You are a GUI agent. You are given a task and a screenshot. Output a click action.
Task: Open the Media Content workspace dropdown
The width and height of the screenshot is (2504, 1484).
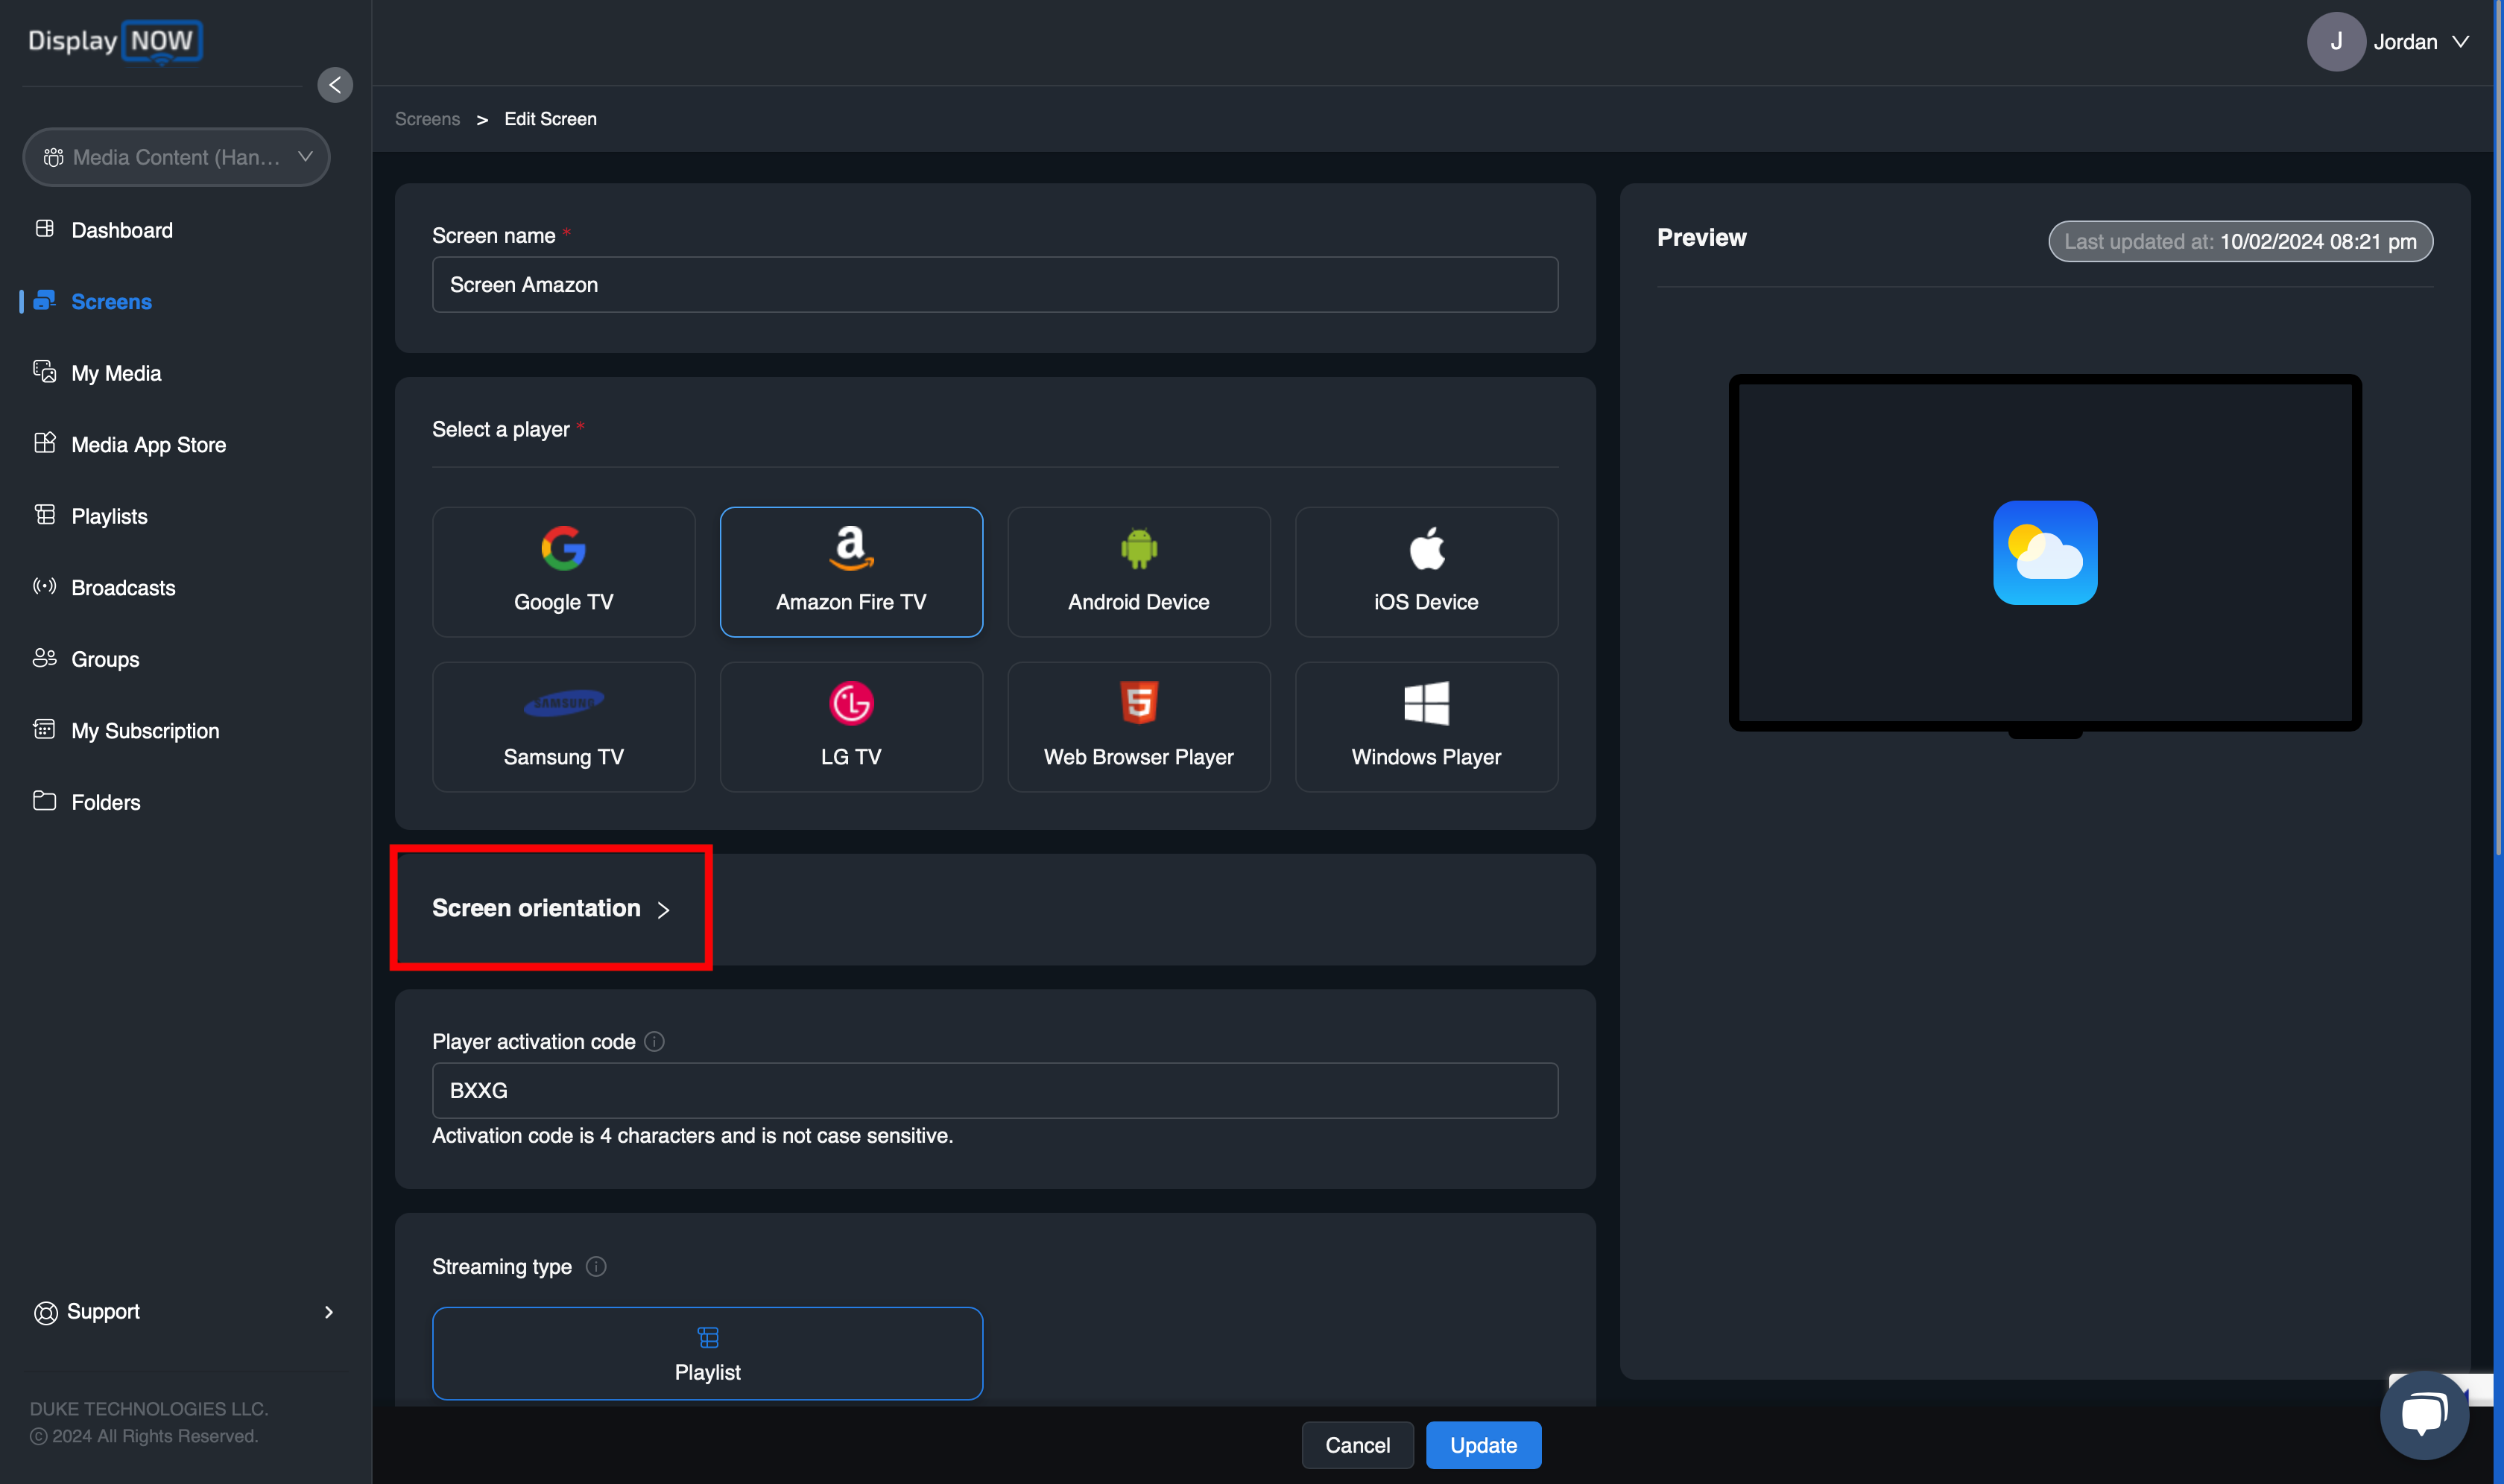(176, 157)
